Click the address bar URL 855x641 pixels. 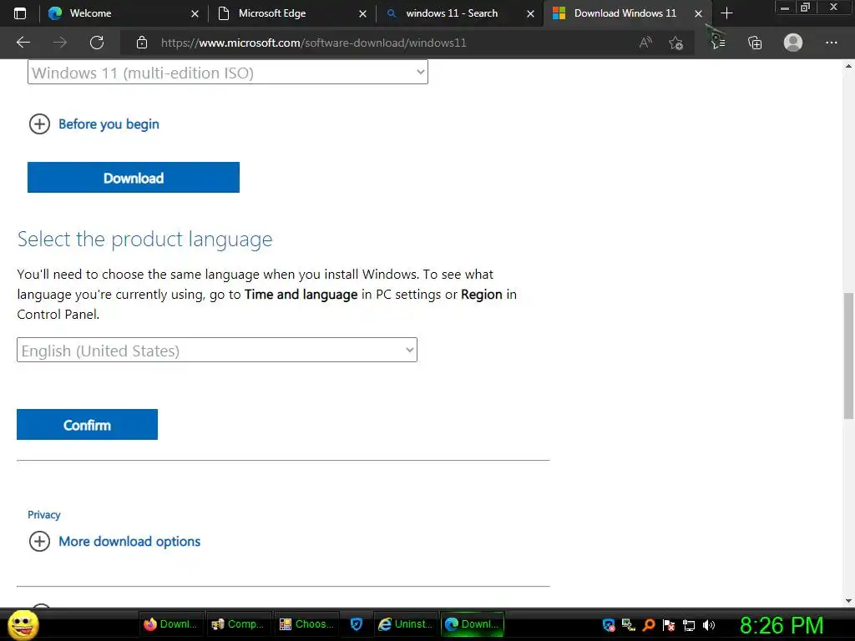point(314,43)
